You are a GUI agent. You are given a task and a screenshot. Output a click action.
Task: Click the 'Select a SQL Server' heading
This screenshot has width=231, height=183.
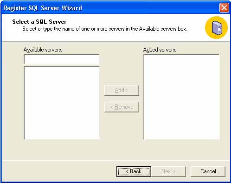(x=39, y=22)
